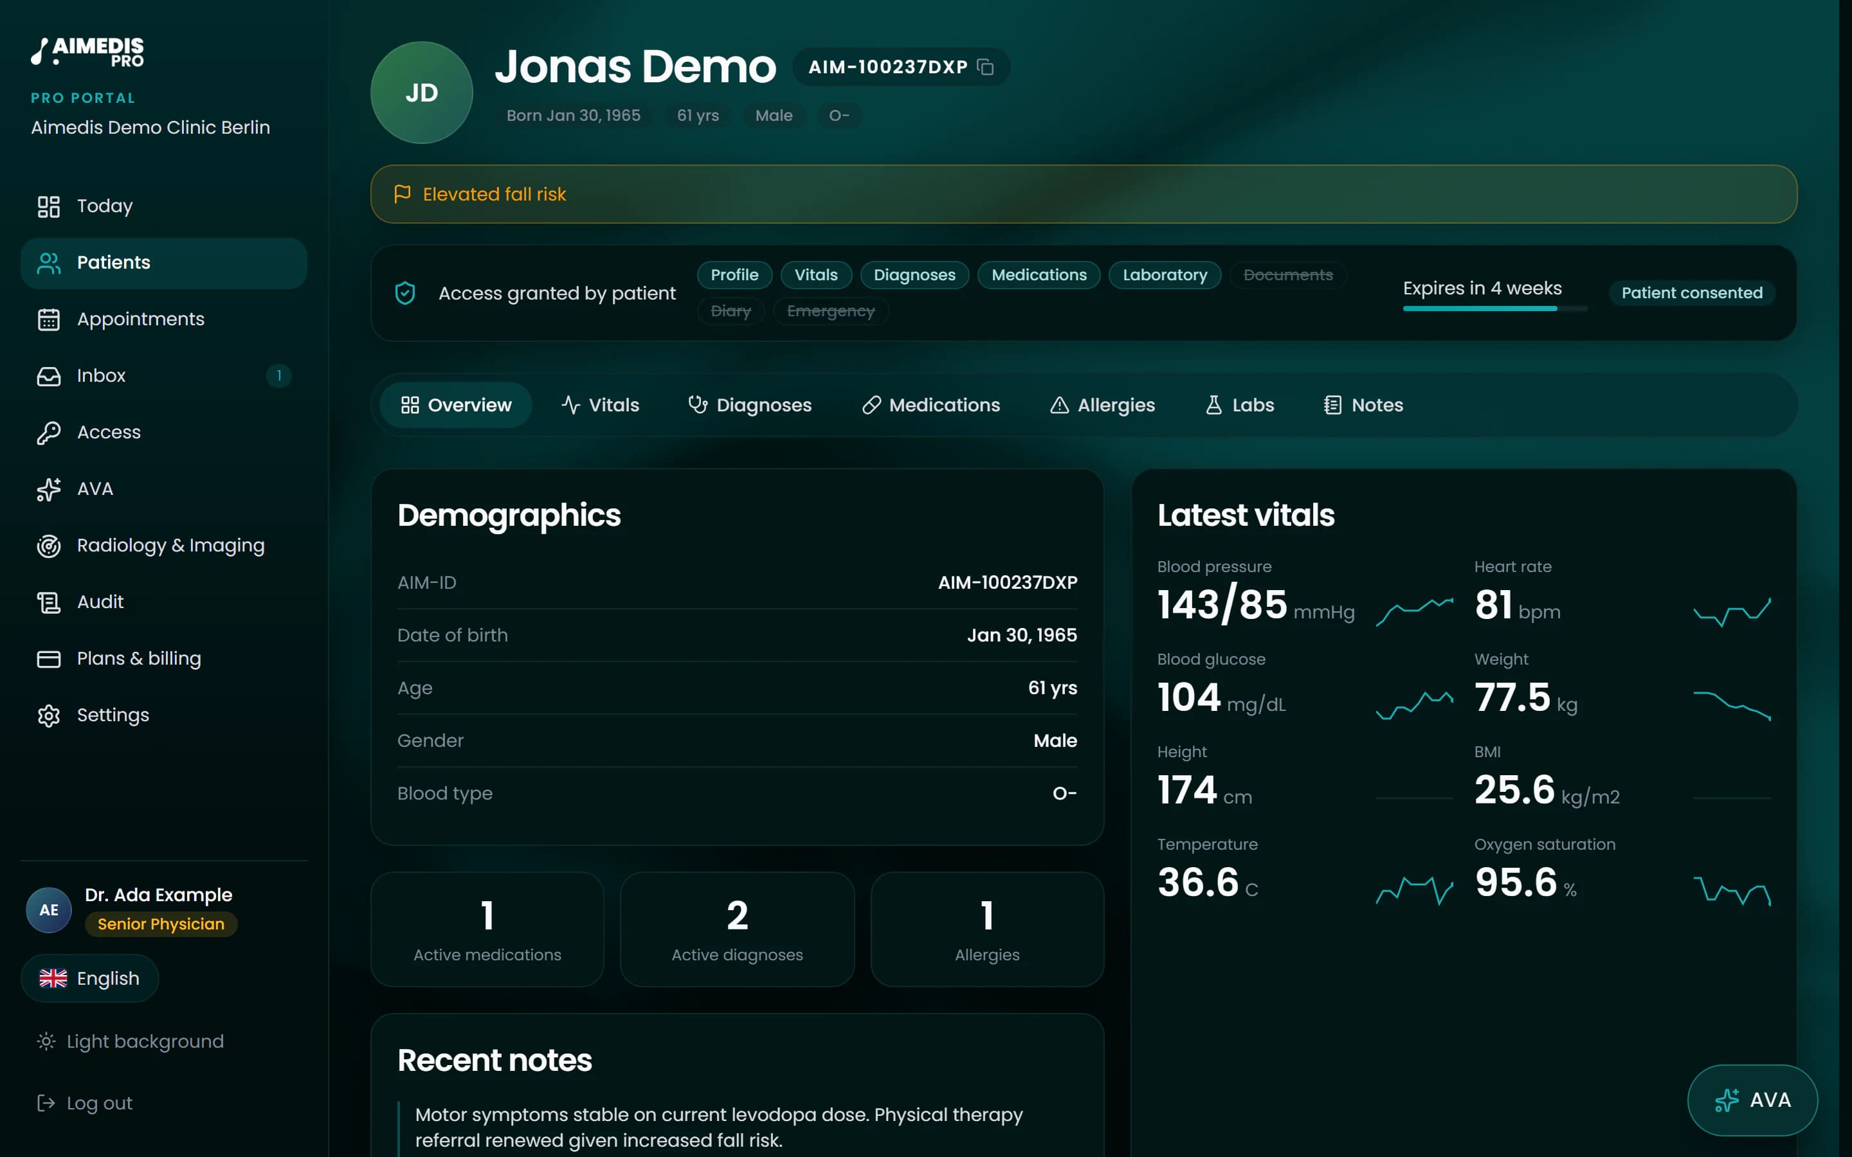Select the Overview tab
This screenshot has height=1157, width=1852.
(x=456, y=405)
